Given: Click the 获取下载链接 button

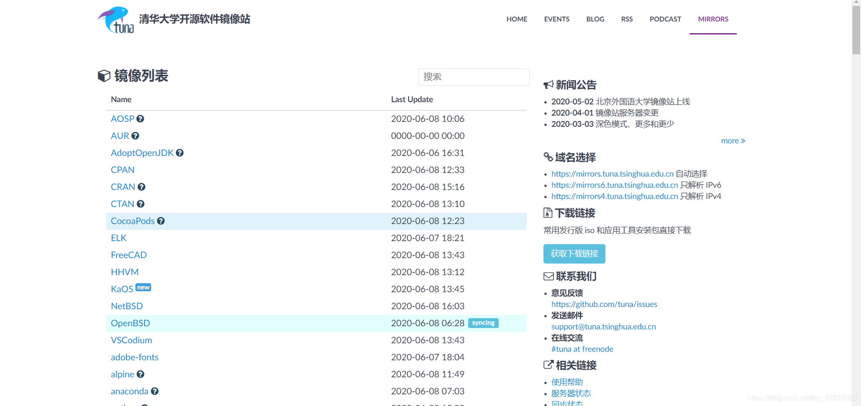Looking at the screenshot, I should click(574, 254).
